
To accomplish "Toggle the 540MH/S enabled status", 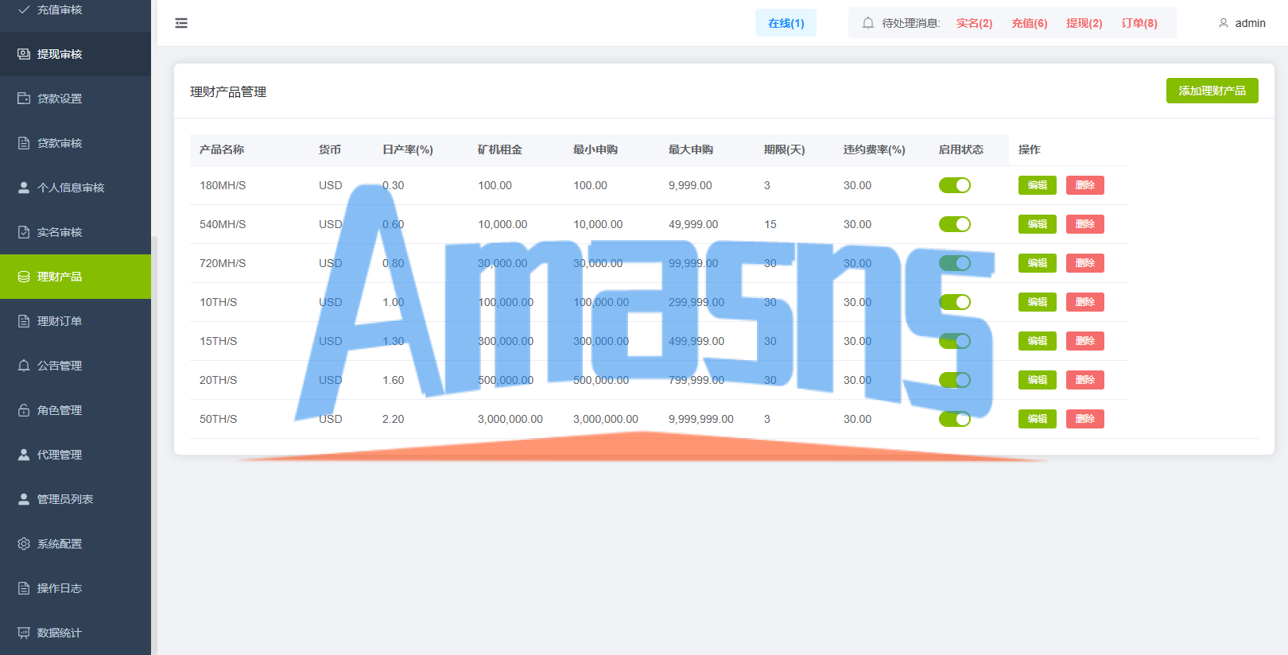I will tap(955, 224).
